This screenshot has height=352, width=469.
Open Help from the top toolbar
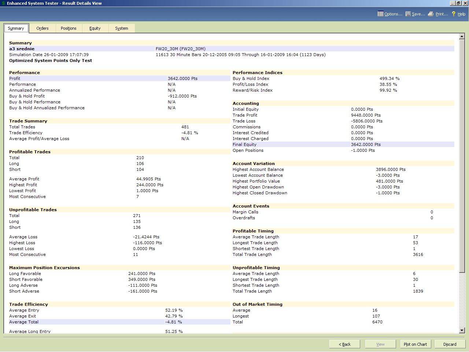(x=458, y=14)
